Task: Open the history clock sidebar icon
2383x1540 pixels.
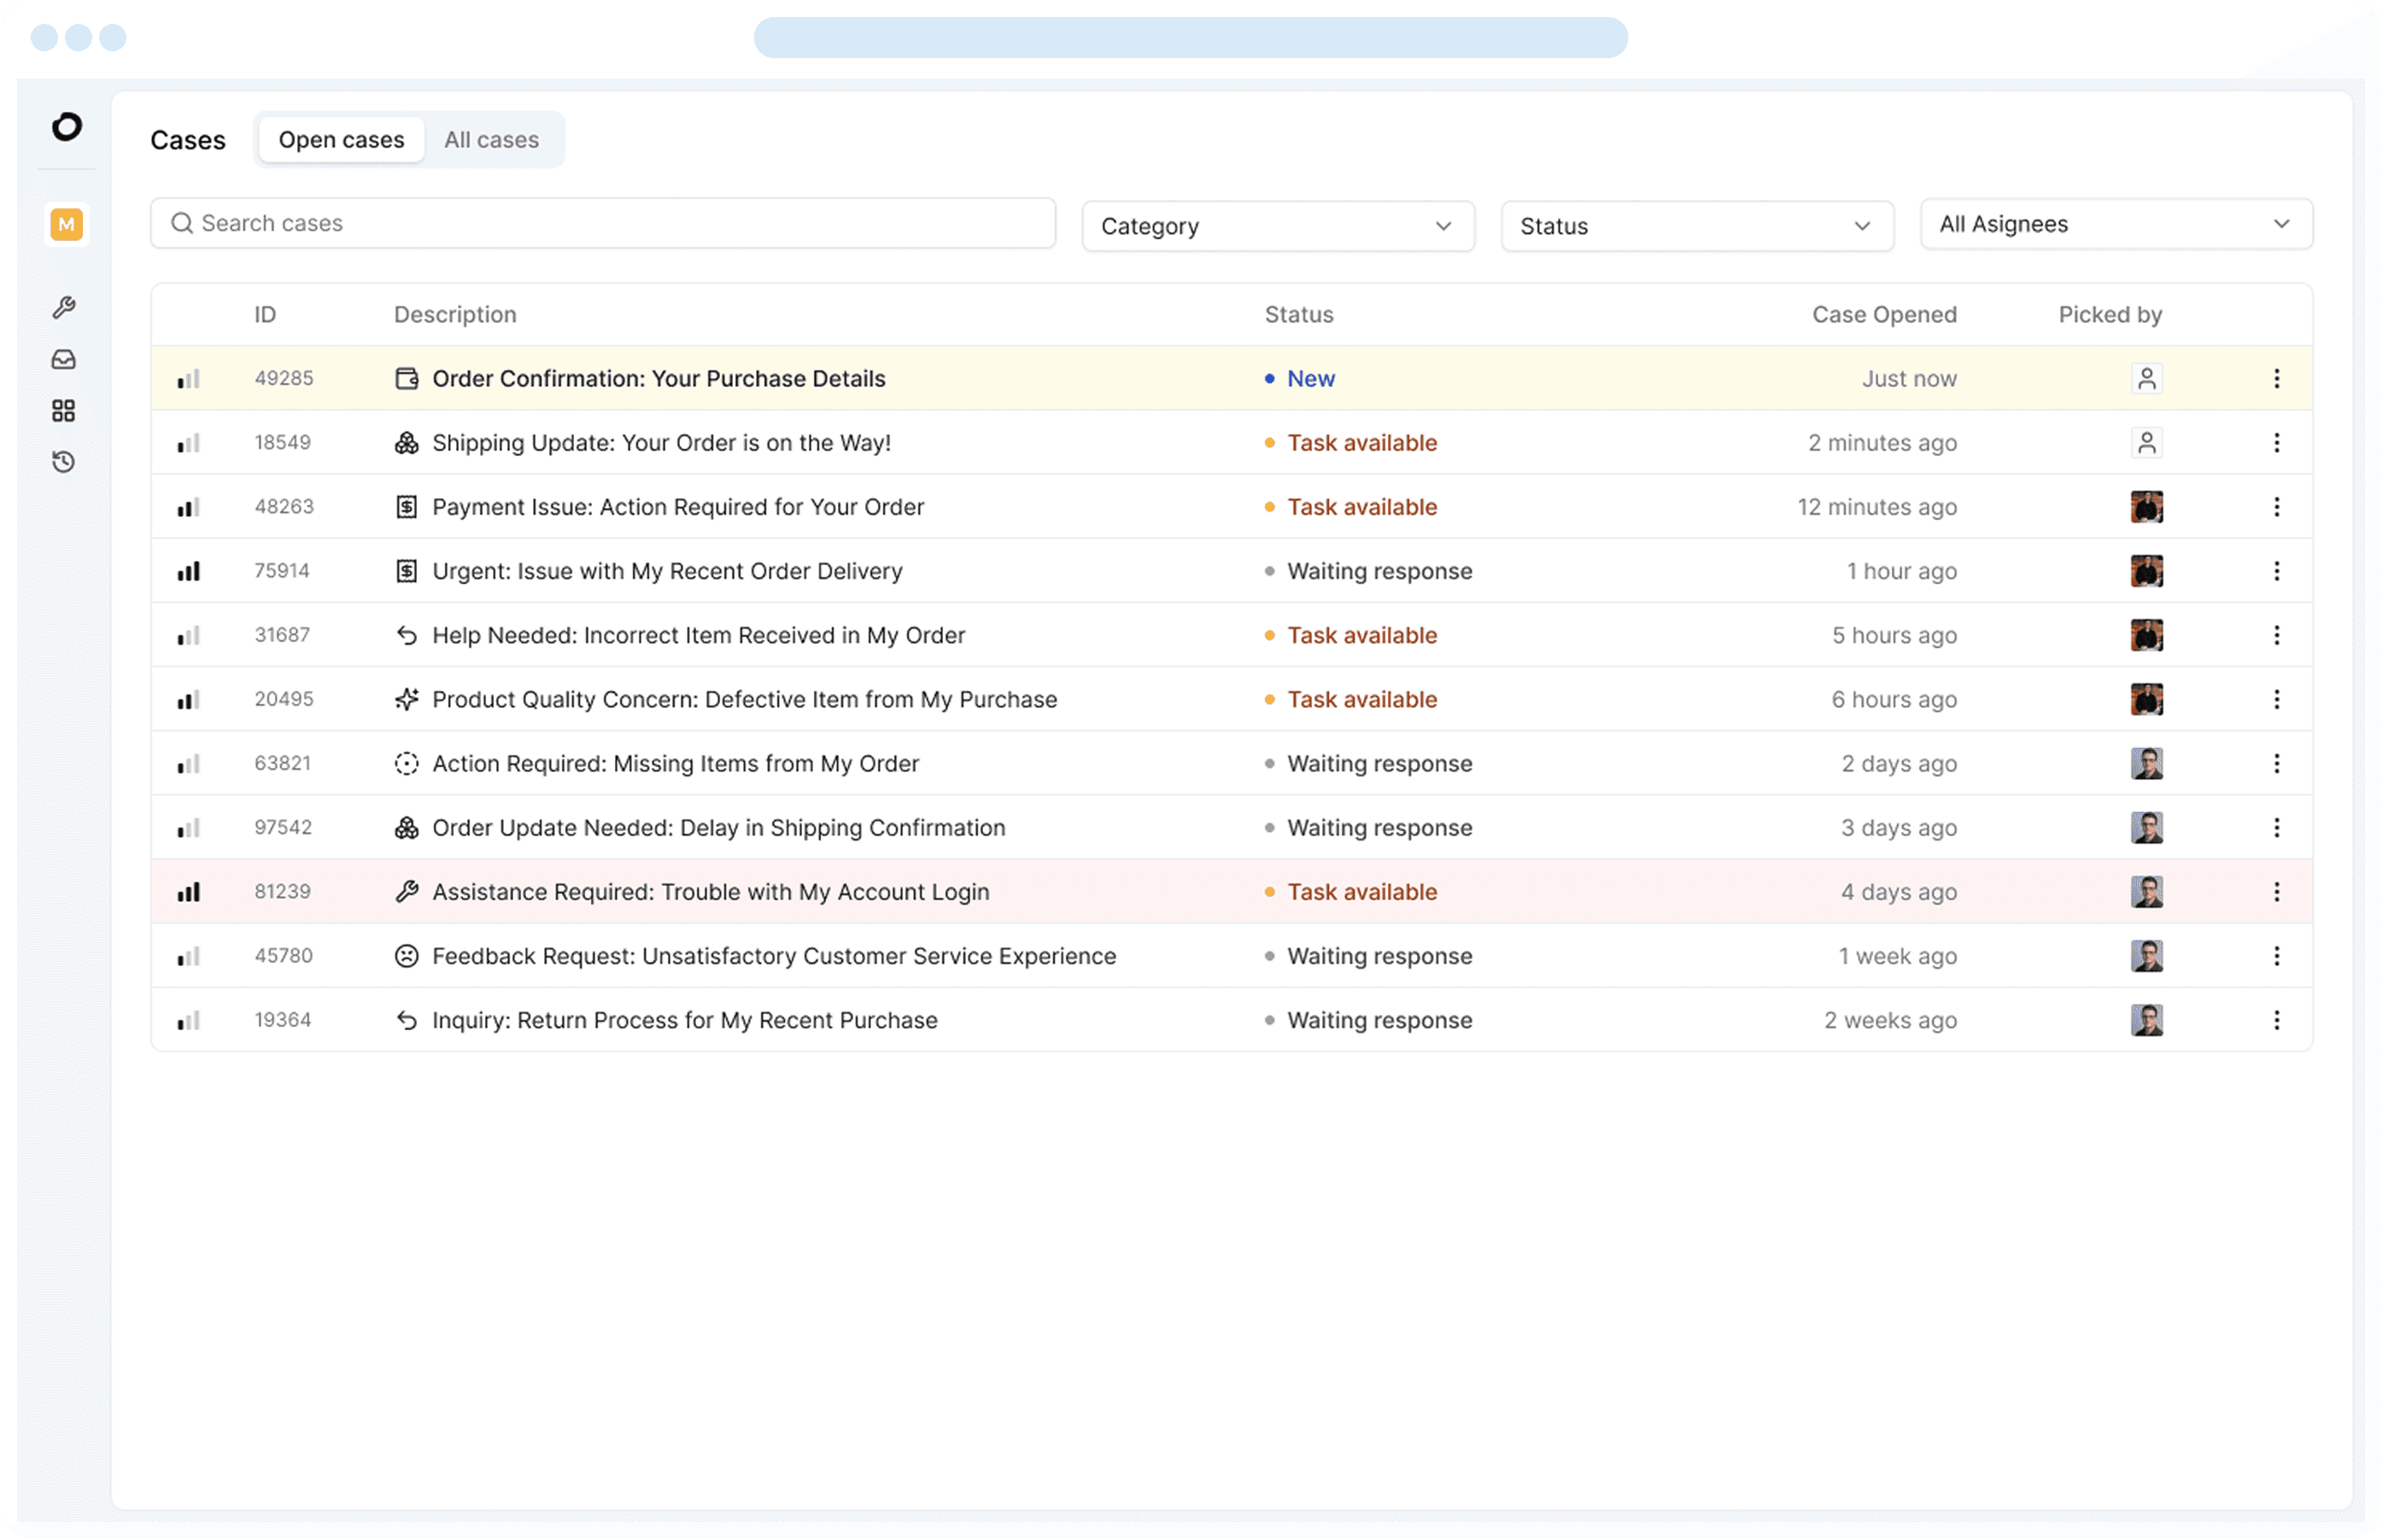Action: (64, 462)
